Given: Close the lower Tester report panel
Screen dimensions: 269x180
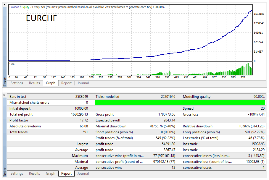Looking at the screenshot, I should pos(4,95).
